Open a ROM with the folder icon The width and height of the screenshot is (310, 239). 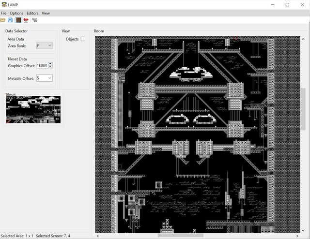click(x=3, y=20)
